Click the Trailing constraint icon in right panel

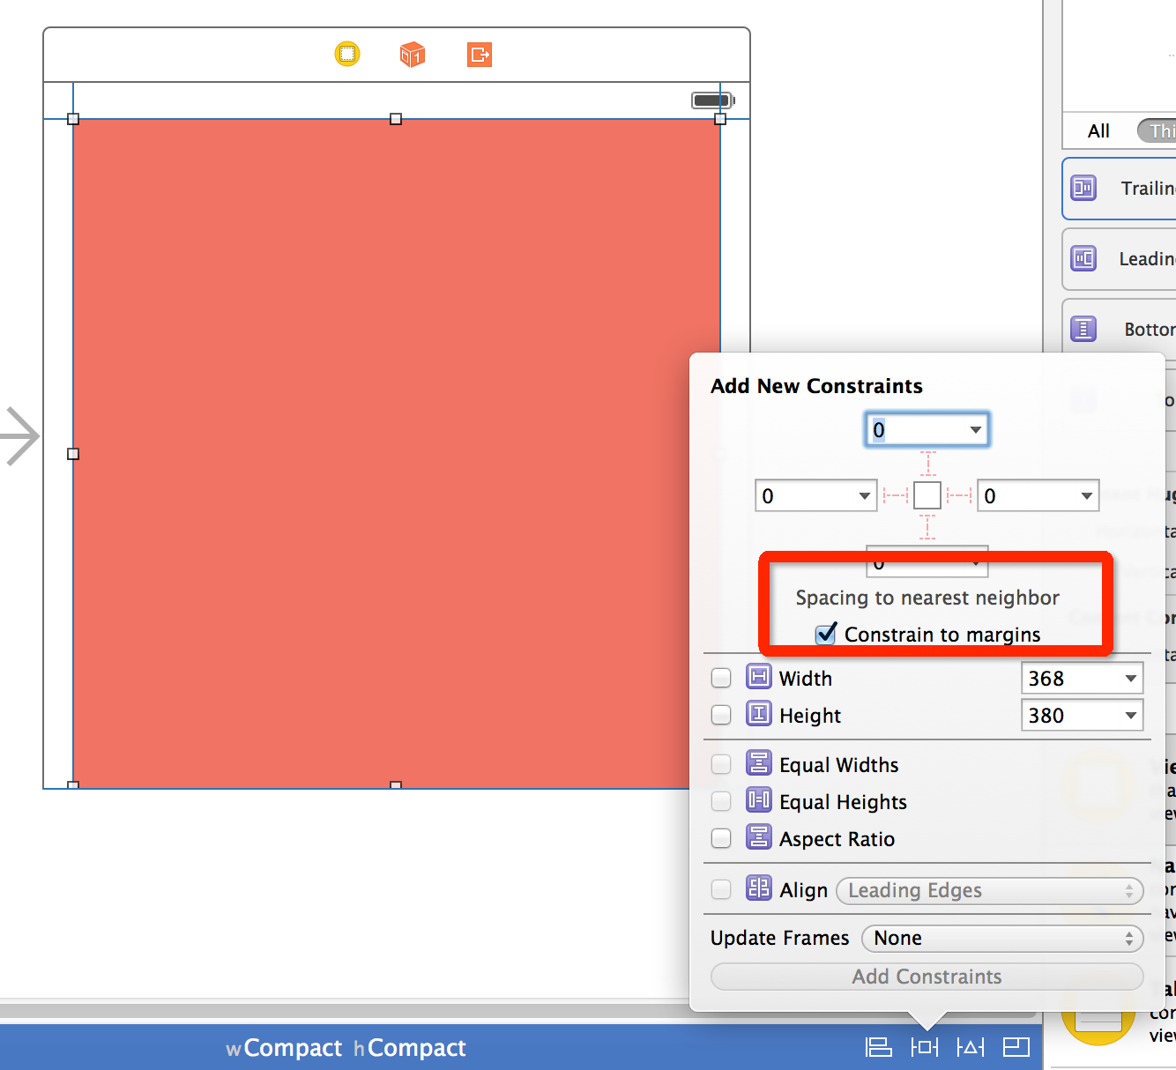1083,189
